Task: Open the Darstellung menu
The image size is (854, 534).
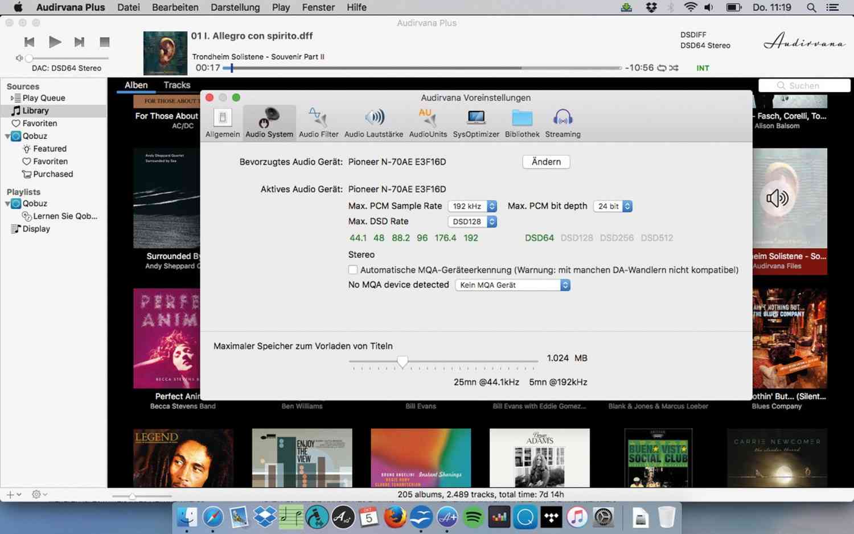Action: pos(235,7)
